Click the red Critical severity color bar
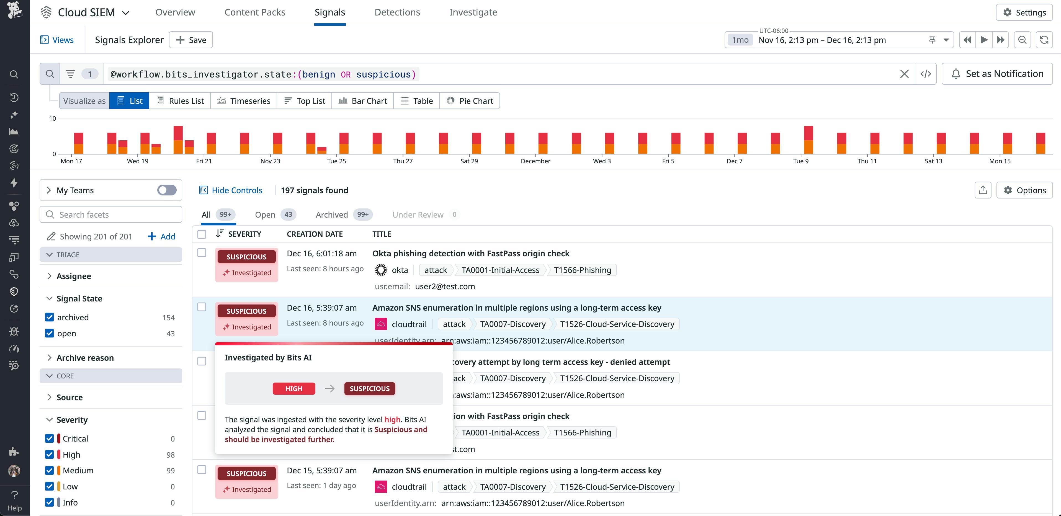Viewport: 1061px width, 516px height. [59, 438]
